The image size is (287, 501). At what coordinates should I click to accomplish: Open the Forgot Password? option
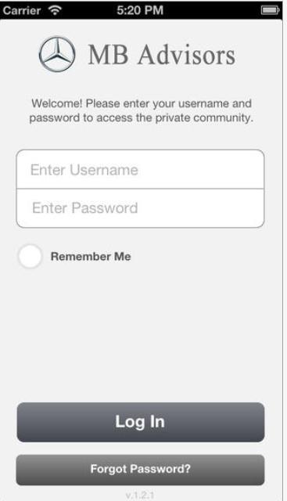[x=141, y=470]
